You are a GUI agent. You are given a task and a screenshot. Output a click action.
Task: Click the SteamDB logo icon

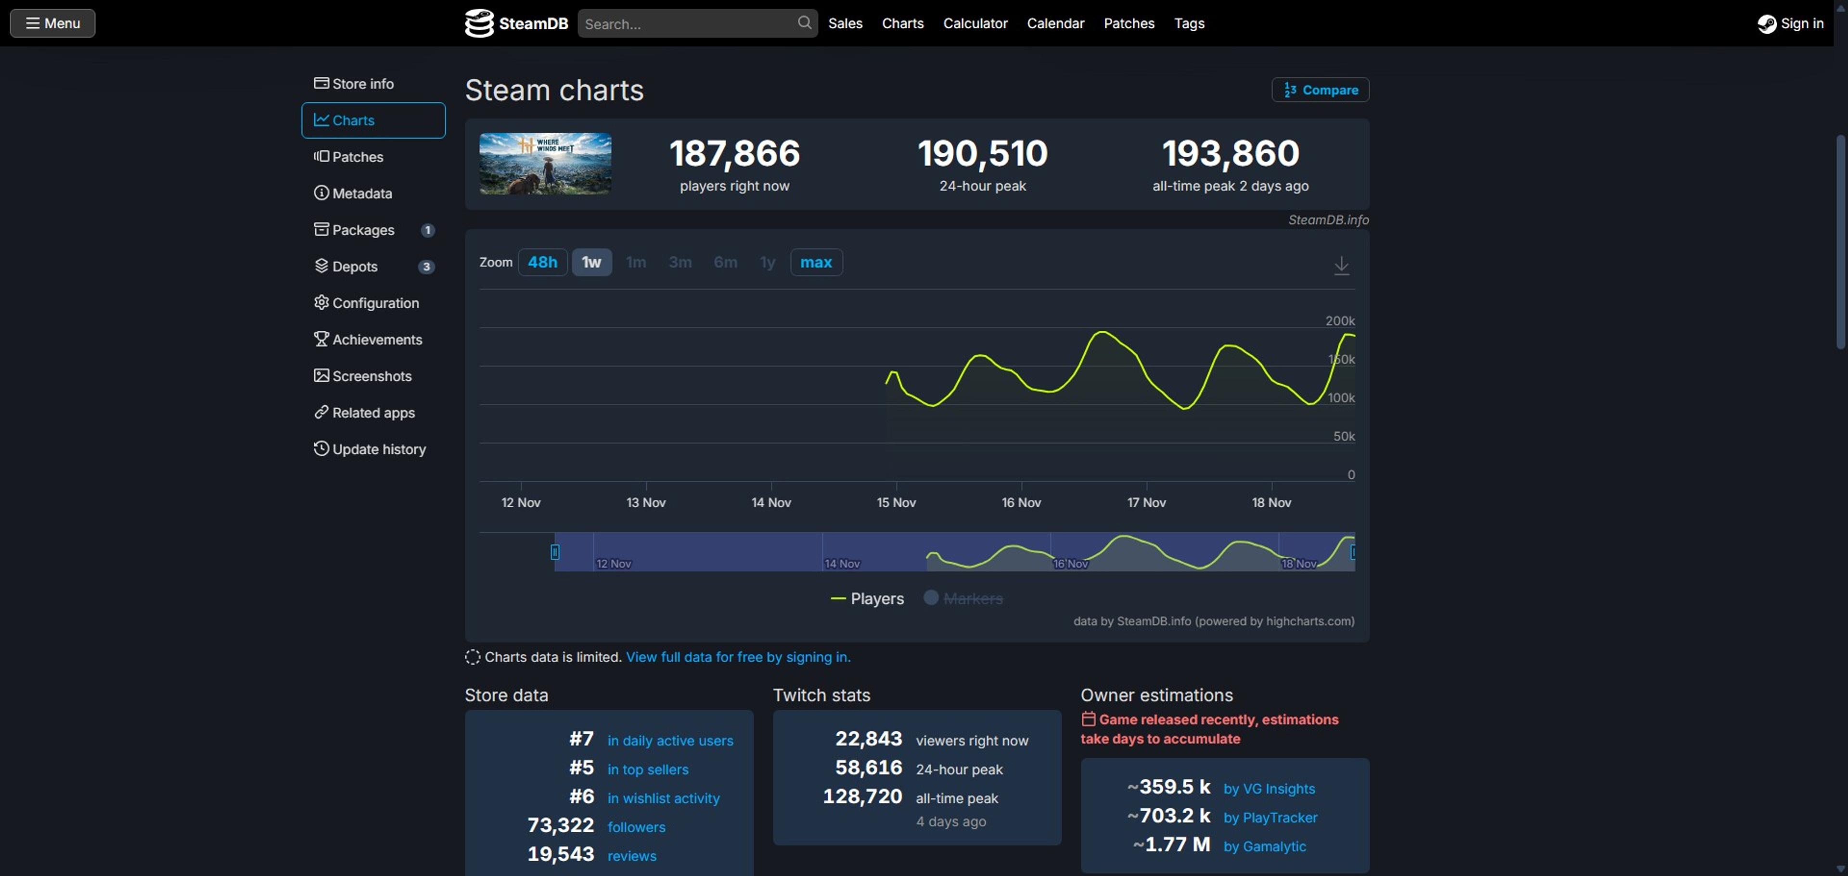click(479, 23)
